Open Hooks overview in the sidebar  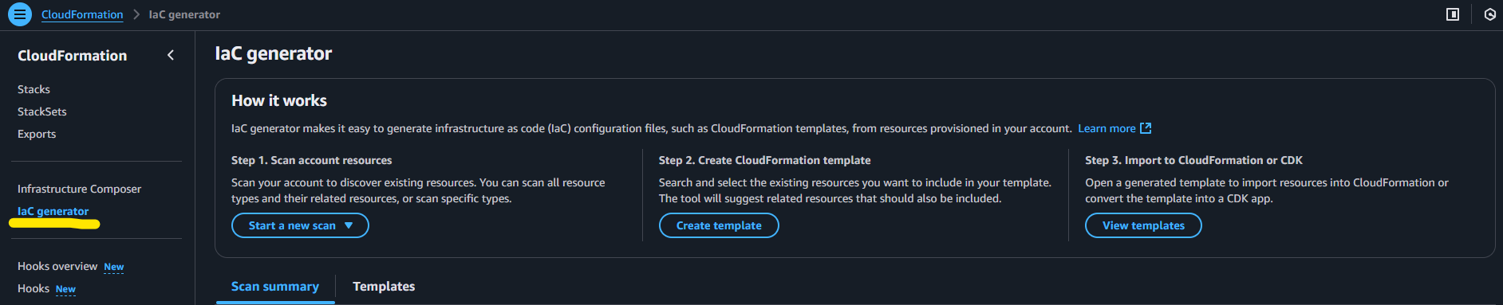pyautogui.click(x=57, y=266)
